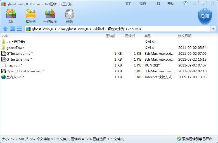Screen dimensions: 218x143
Task: Close the 360压缩 window
Action: (212, 3)
